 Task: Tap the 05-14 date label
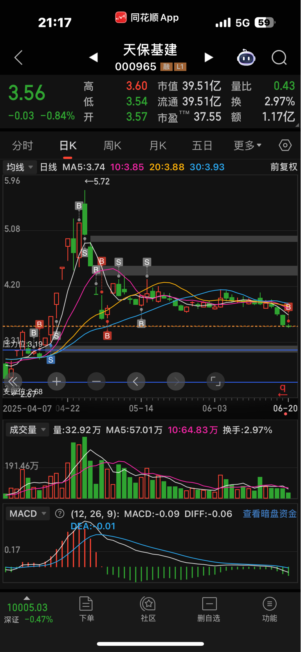(x=141, y=408)
